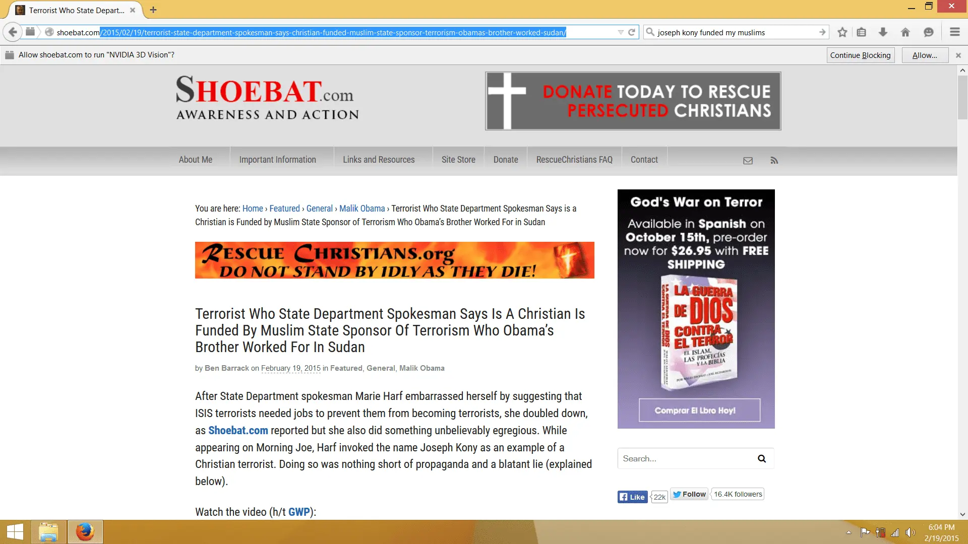Follow the Malik Obama breadcrumb link
The width and height of the screenshot is (968, 544).
[x=361, y=209]
